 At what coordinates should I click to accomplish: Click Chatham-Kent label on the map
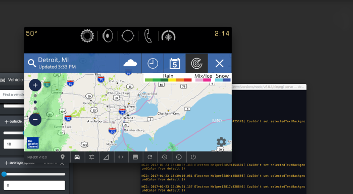point(168,113)
